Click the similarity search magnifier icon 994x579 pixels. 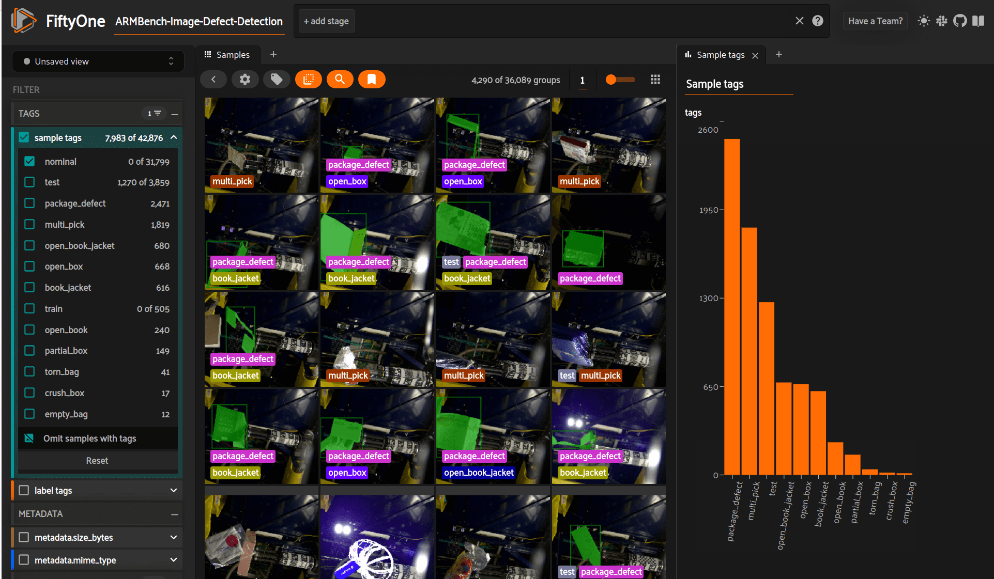(x=340, y=79)
